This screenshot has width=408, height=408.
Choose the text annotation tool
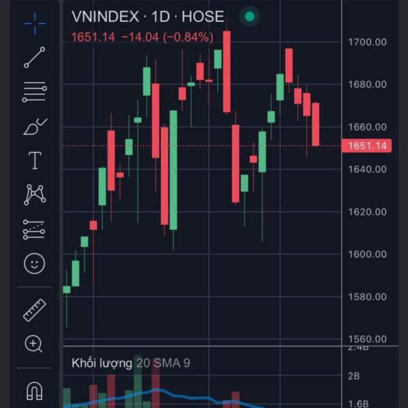point(35,160)
